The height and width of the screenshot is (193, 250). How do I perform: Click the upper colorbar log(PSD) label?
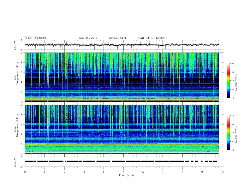tap(237, 82)
